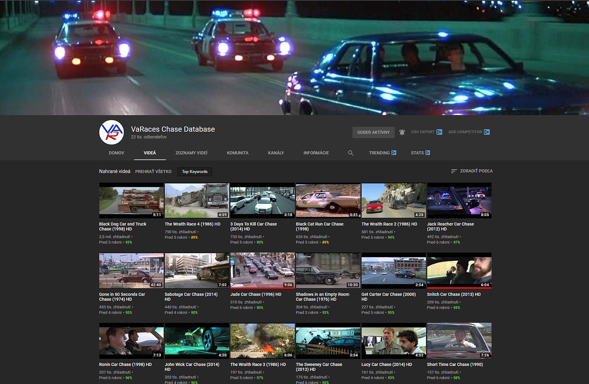The width and height of the screenshot is (589, 384).
Task: Click the CSV EXPORT link
Action: click(423, 132)
